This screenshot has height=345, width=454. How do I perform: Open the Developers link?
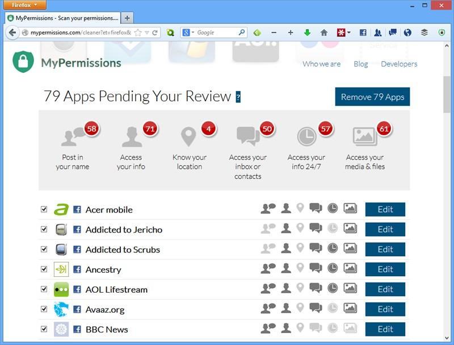[x=399, y=64]
